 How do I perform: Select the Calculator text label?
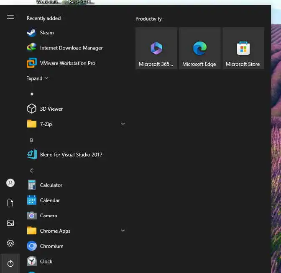pos(51,185)
